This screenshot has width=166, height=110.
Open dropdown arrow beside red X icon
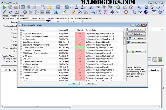(x=131, y=12)
